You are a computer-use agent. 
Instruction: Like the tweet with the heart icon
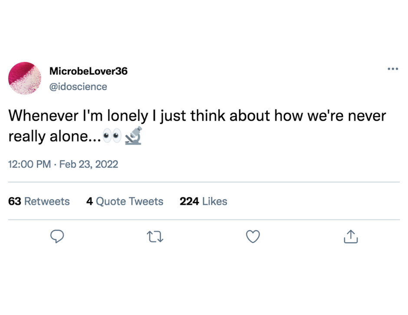[253, 236]
